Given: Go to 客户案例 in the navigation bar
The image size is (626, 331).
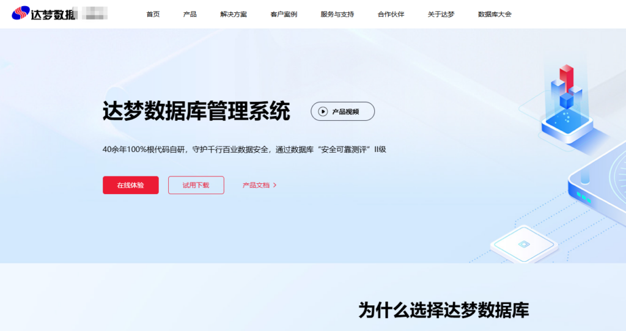Looking at the screenshot, I should [284, 15].
